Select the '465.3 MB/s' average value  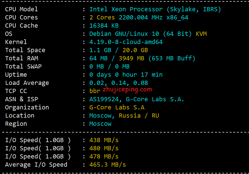pos(108,165)
